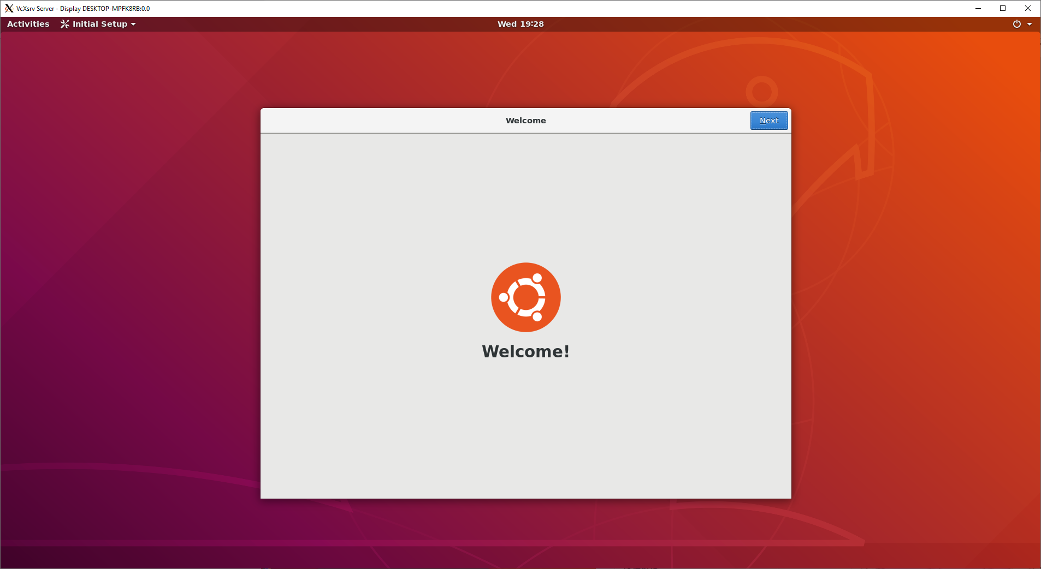The height and width of the screenshot is (569, 1041).
Task: Click the Initial Setup tools icon
Action: [x=65, y=24]
